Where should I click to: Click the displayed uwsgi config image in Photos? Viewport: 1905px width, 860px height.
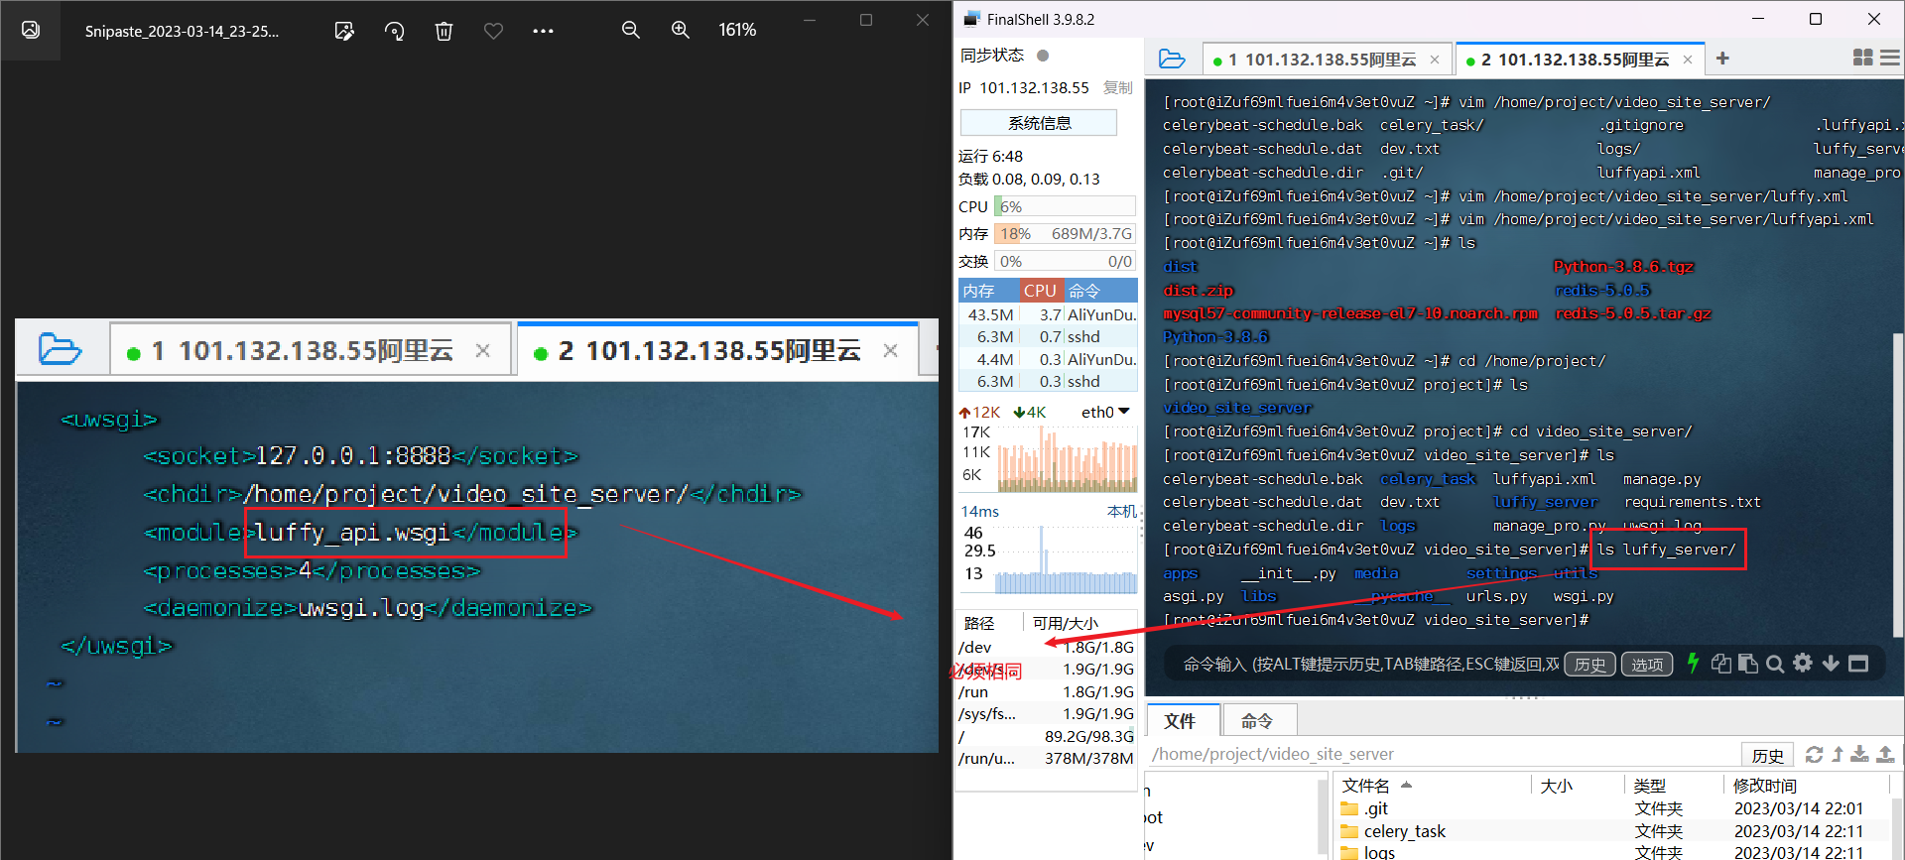tap(477, 536)
